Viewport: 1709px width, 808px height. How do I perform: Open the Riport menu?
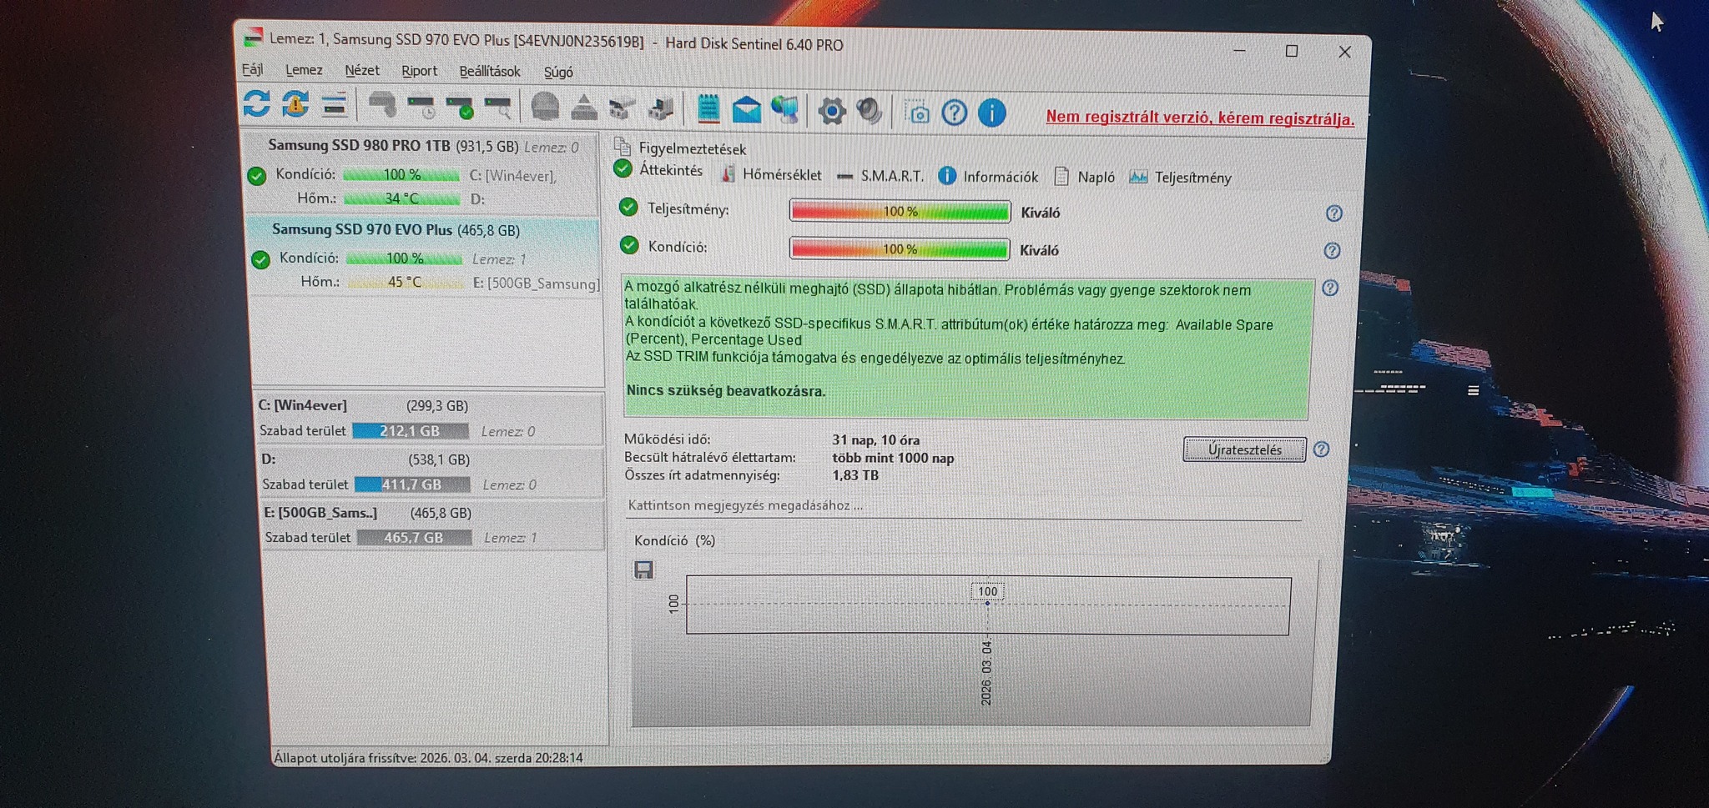coord(419,72)
